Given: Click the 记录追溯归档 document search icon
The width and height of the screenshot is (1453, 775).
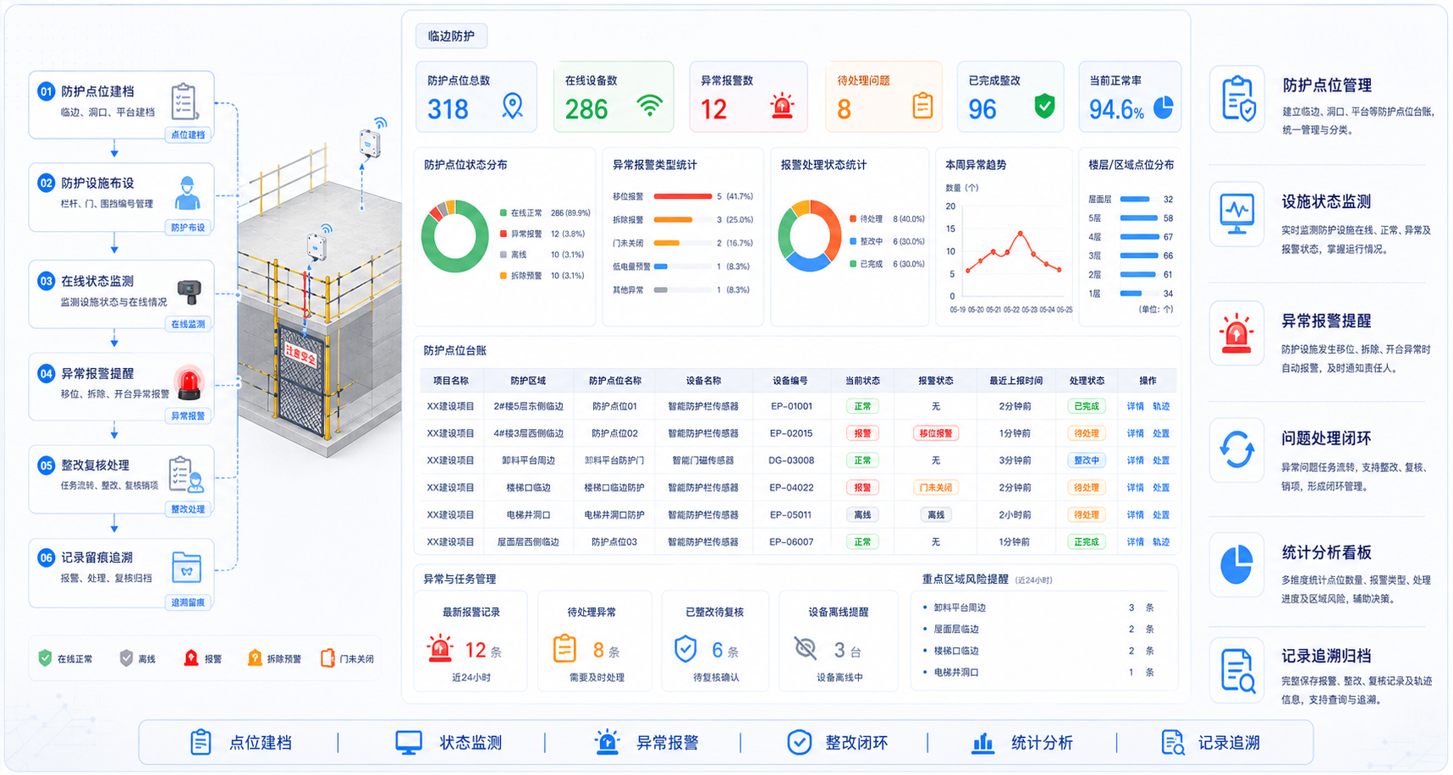Looking at the screenshot, I should [1238, 671].
